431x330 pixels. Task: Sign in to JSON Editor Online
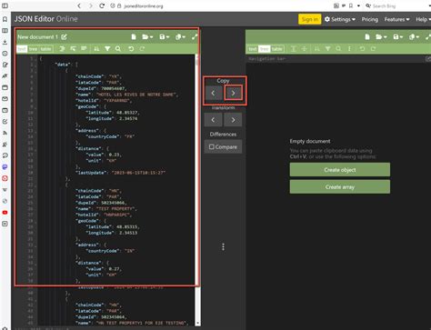(x=310, y=19)
